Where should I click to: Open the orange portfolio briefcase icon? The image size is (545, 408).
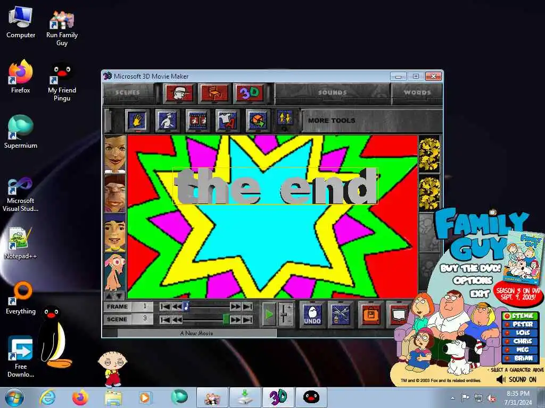[x=370, y=314]
